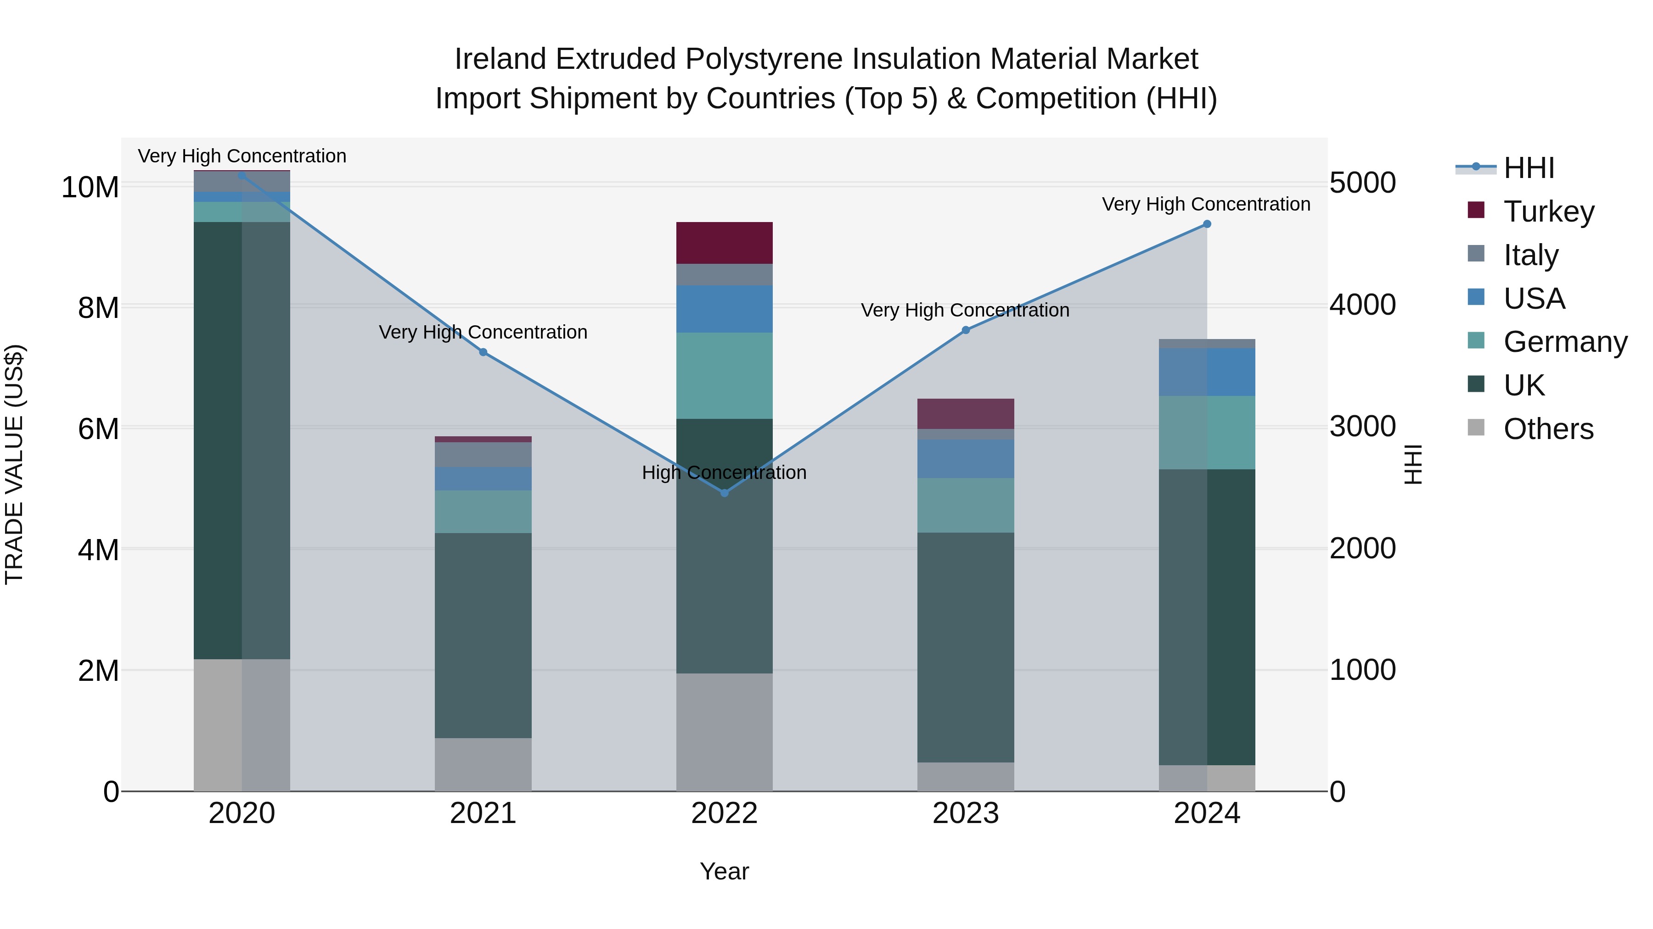
Task: Click the 2024 x-axis label
Action: [x=1207, y=813]
